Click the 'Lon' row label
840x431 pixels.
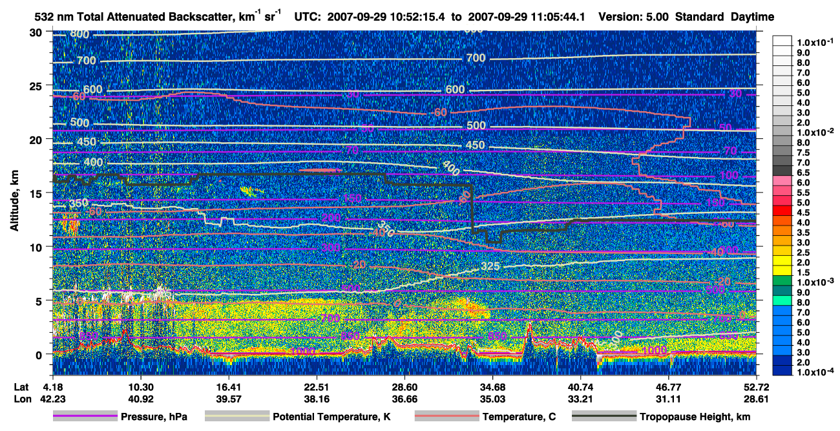click(22, 398)
